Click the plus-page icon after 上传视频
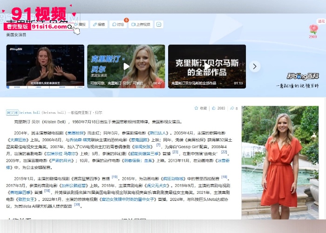 [159, 25]
